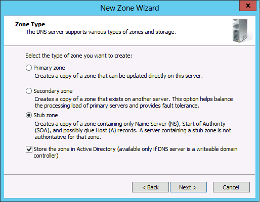Click the DNS server tower icon
Screen dimensions: 260x202
(242, 31)
